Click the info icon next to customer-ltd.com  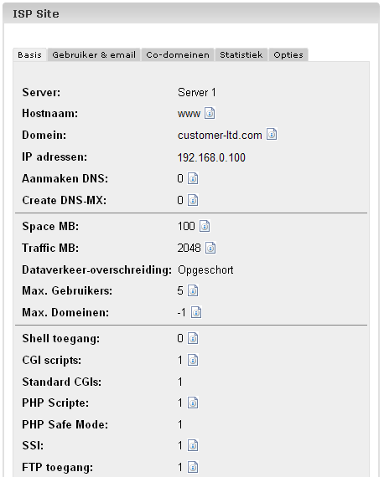[x=272, y=134]
